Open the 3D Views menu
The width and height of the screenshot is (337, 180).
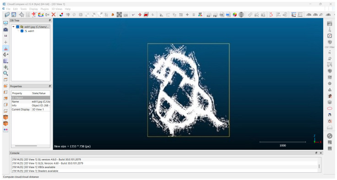tap(57, 9)
